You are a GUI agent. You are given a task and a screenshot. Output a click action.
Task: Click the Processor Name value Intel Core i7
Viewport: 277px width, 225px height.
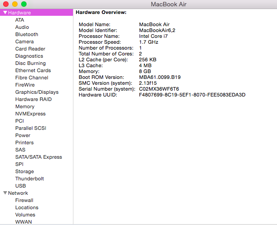[x=153, y=36]
